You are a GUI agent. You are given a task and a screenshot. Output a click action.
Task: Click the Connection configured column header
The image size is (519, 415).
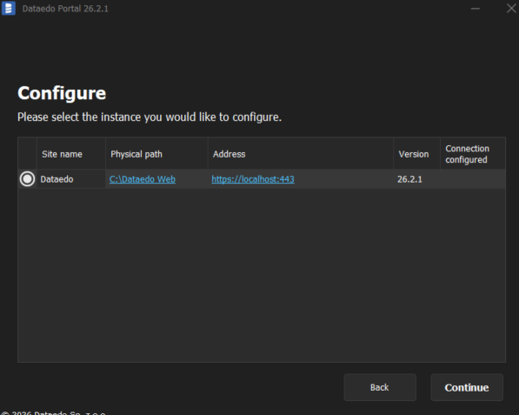click(473, 154)
